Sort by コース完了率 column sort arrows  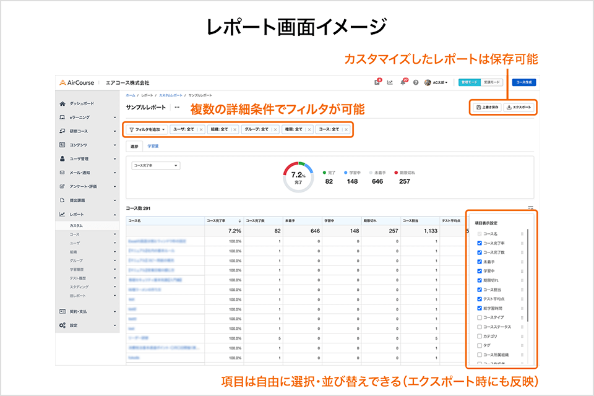click(x=239, y=220)
